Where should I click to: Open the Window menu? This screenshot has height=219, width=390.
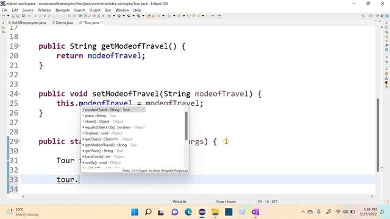click(122, 10)
